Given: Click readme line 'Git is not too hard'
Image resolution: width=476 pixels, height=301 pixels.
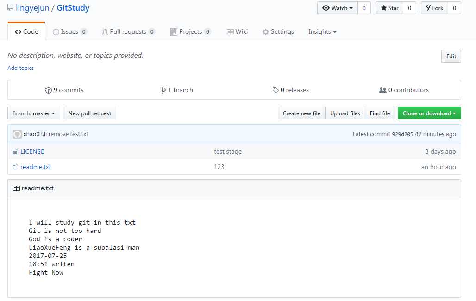Looking at the screenshot, I should [x=65, y=231].
